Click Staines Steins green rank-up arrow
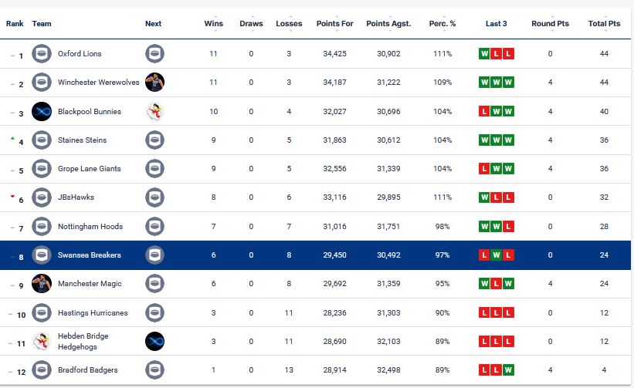 (12, 139)
